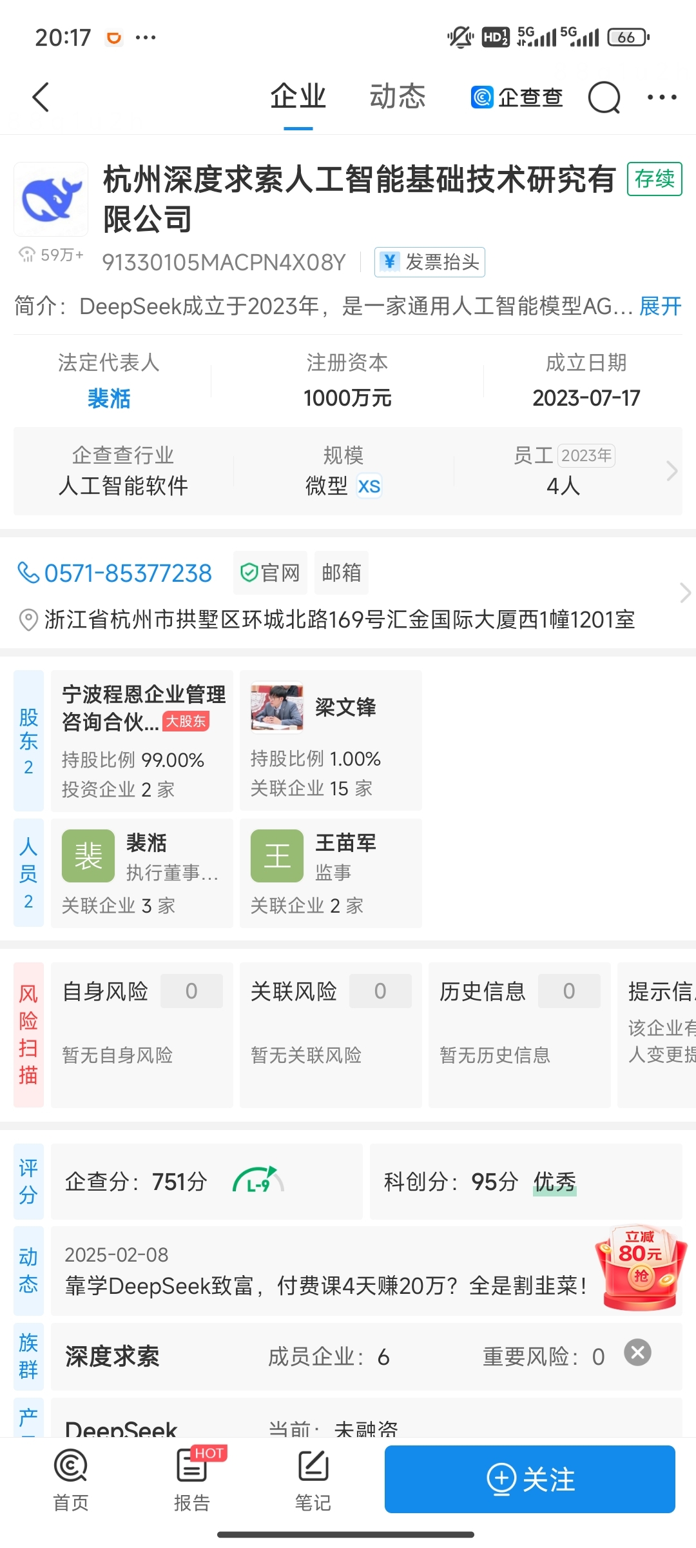This screenshot has height=1548, width=696.
Task: Open 企查分 751分 score panel
Action: click(207, 1182)
